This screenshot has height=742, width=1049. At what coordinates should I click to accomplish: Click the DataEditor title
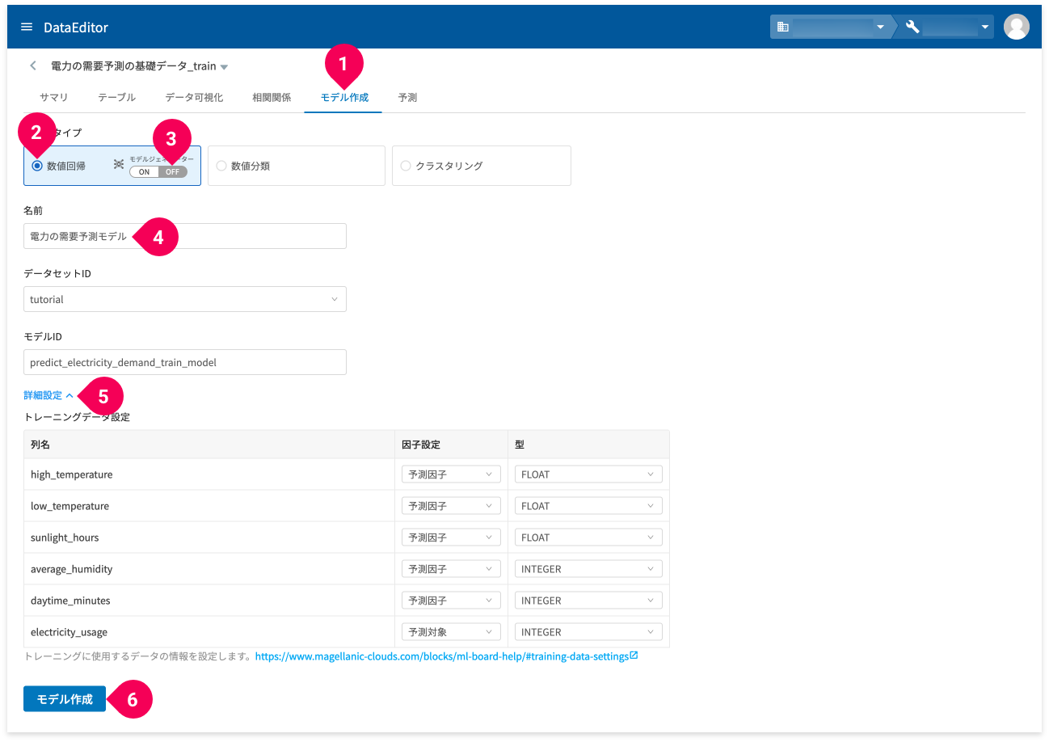[76, 27]
